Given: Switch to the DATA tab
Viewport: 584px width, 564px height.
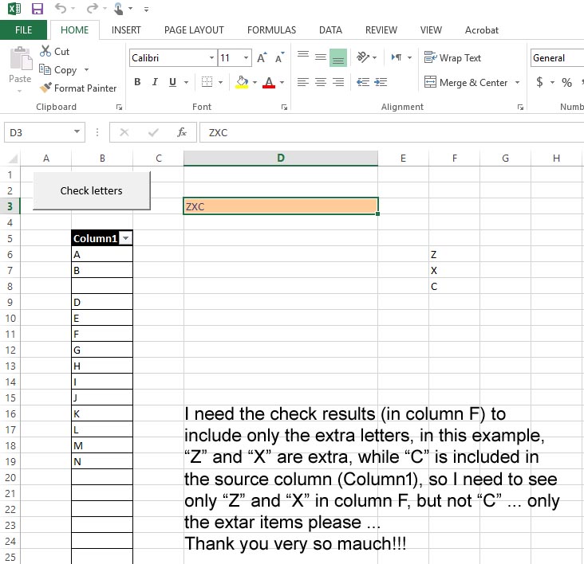Looking at the screenshot, I should pyautogui.click(x=330, y=30).
